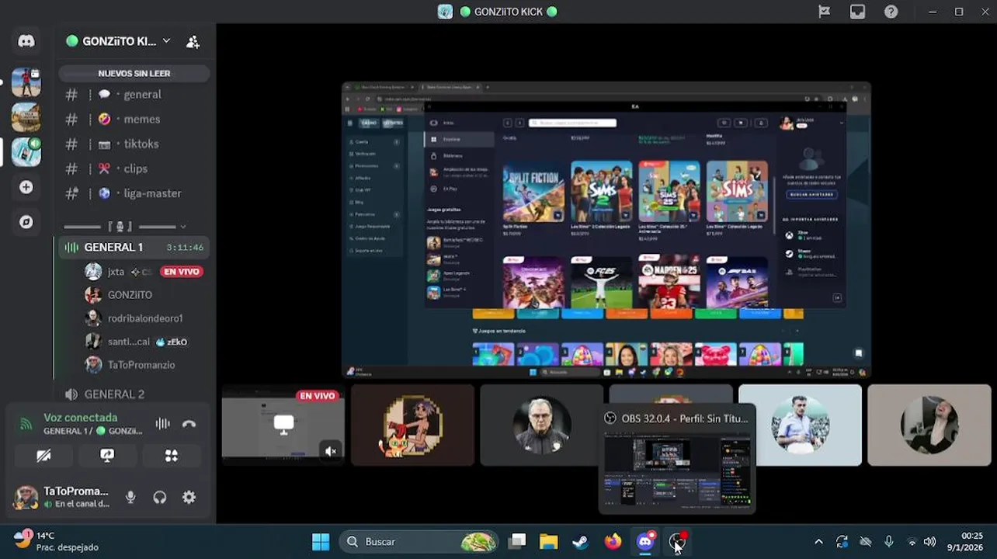This screenshot has height=559, width=997.
Task: Select user santi...cai in voice list
Action: click(x=144, y=342)
